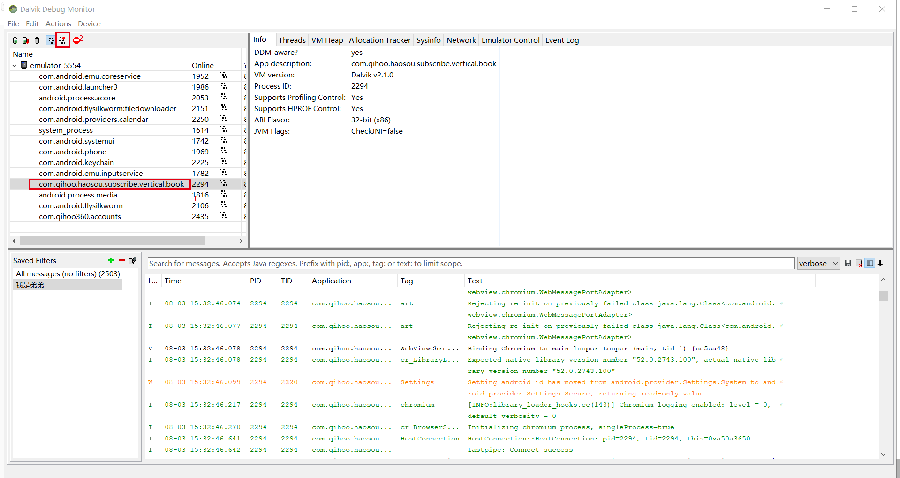This screenshot has width=900, height=478.
Task: Select process com.android.flysilkworm:filedownloader
Action: click(107, 108)
